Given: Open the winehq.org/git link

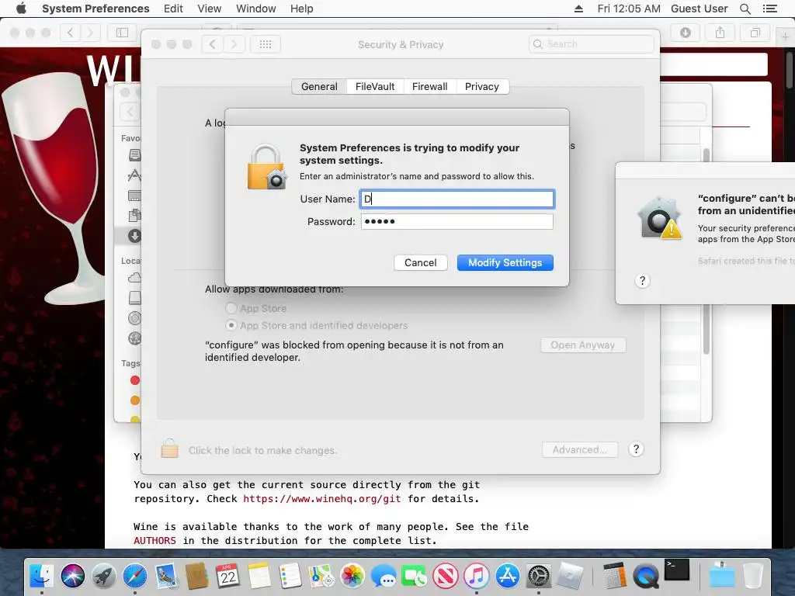Looking at the screenshot, I should (322, 499).
